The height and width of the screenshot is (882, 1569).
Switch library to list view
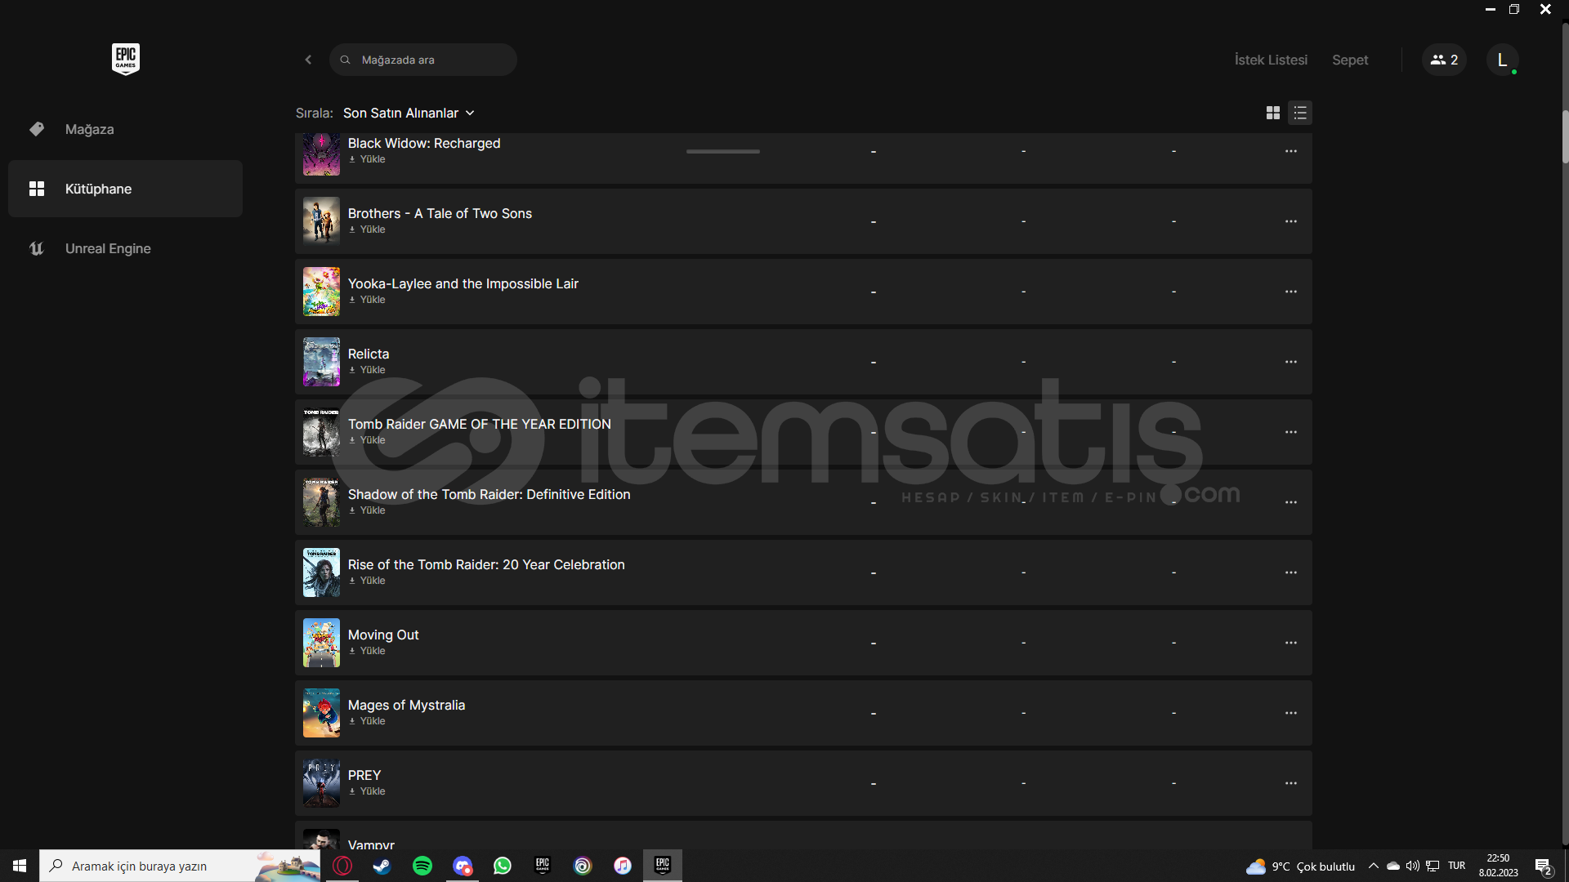tap(1300, 113)
